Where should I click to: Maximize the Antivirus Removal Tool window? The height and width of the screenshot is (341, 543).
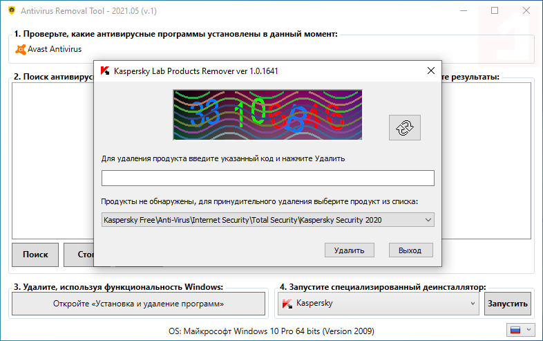point(495,11)
